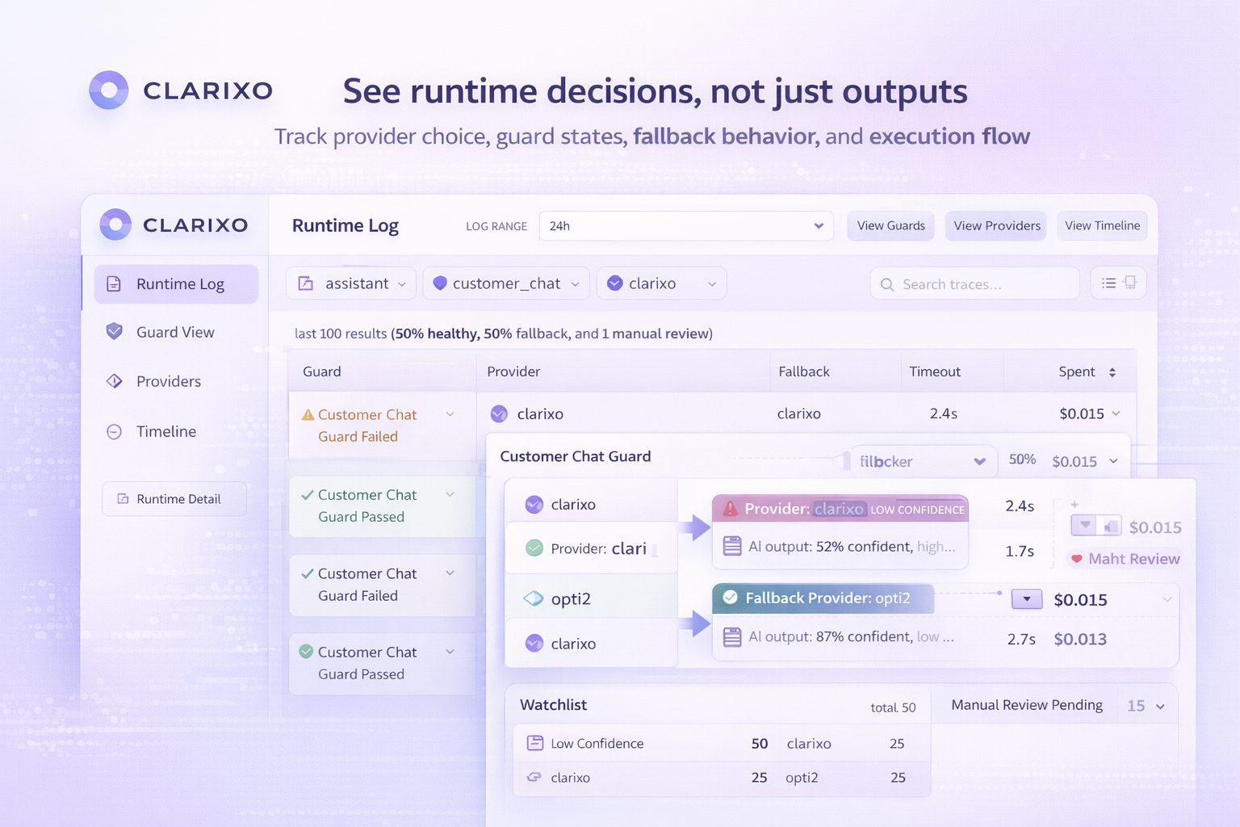The image size is (1240, 827).
Task: Expand first Customer Chat Guard Passed chevron
Action: click(x=450, y=494)
